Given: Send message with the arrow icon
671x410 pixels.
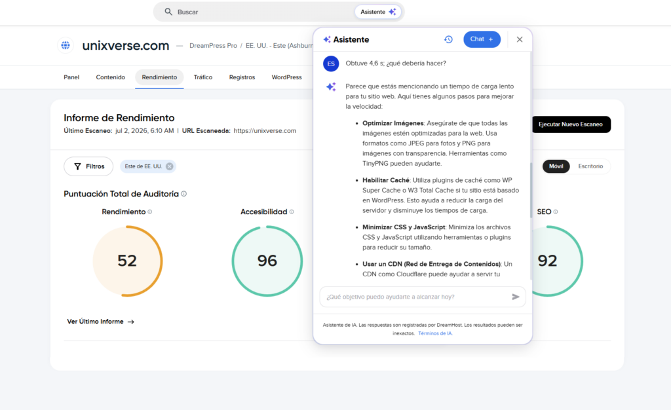Looking at the screenshot, I should point(516,297).
